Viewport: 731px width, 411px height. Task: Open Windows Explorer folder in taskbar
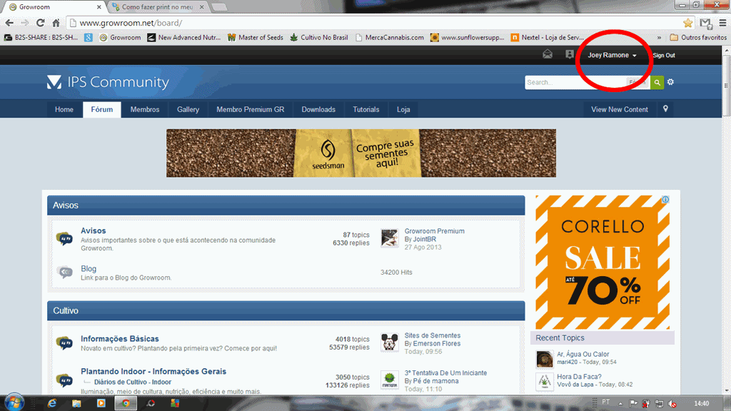(76, 403)
